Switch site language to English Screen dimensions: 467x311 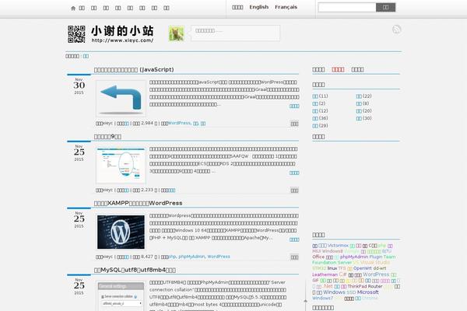pos(258,7)
